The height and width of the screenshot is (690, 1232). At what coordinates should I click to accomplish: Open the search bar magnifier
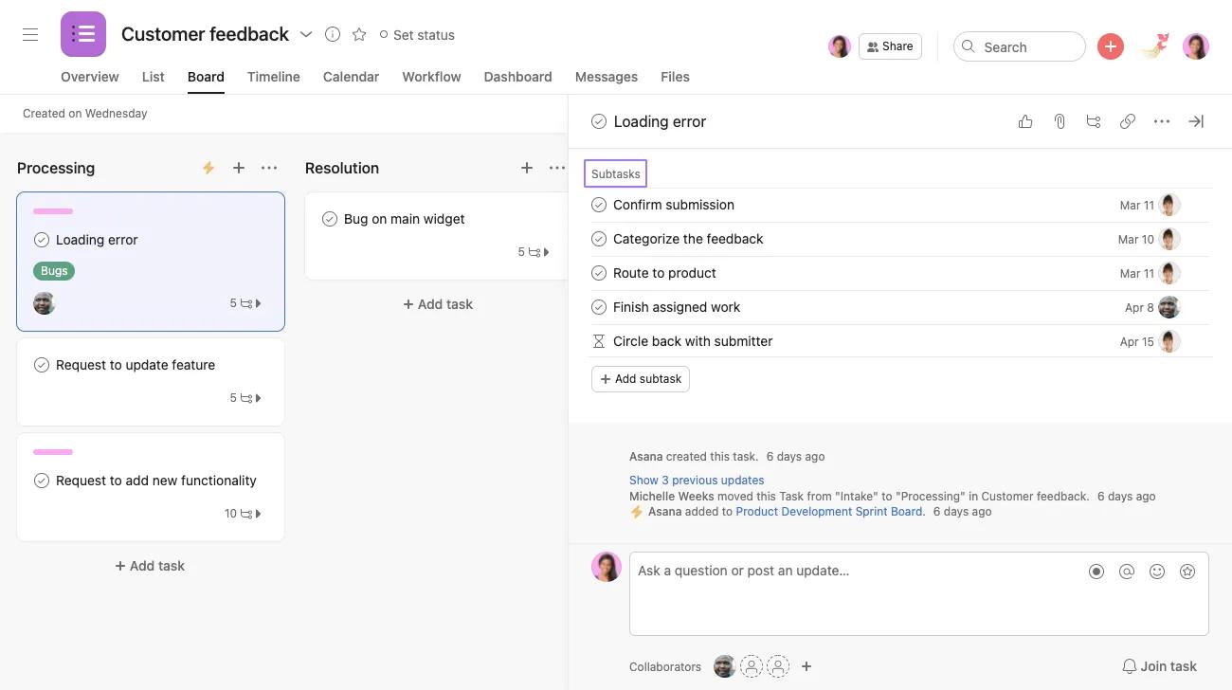coord(969,46)
